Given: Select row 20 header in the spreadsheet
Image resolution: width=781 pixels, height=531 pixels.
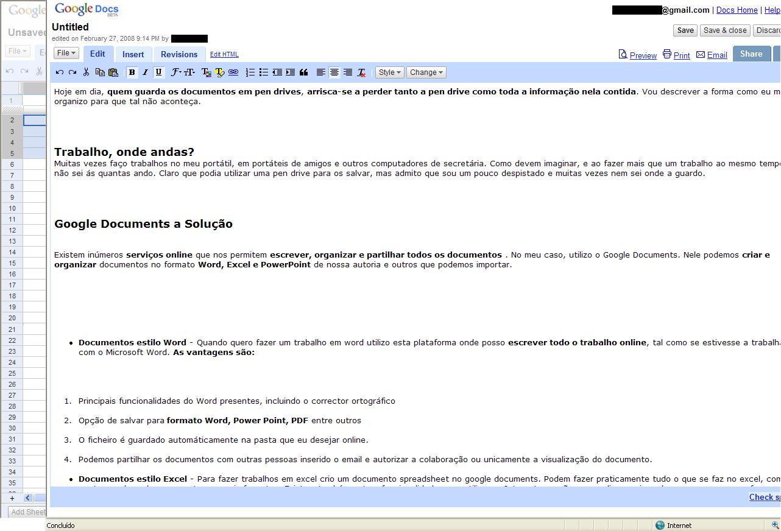Looking at the screenshot, I should click(12, 318).
